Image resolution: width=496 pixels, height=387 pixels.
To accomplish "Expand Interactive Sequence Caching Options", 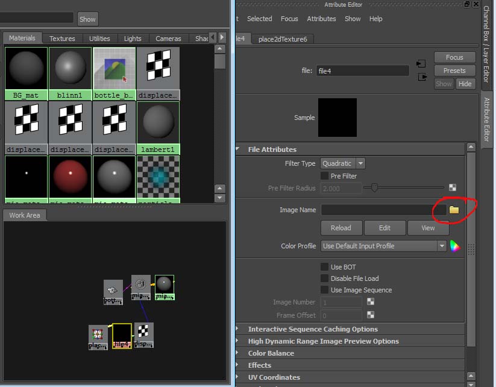I will tap(237, 329).
